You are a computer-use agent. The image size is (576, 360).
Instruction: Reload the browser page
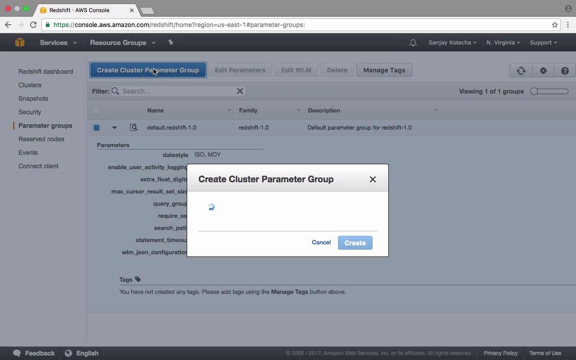pos(33,25)
